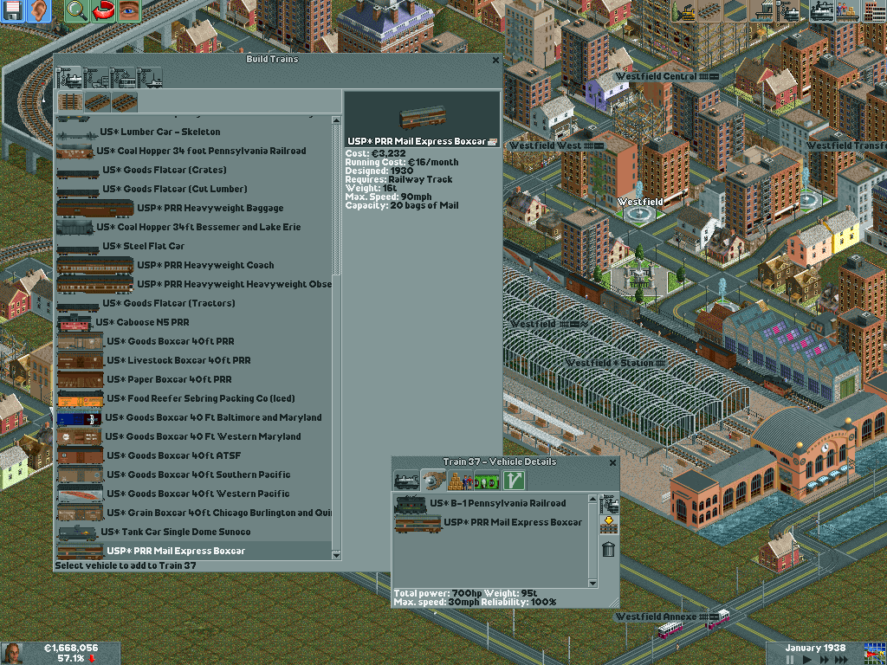Open the stations list passengers-and-crates icon
The height and width of the screenshot is (665, 887).
[848, 10]
